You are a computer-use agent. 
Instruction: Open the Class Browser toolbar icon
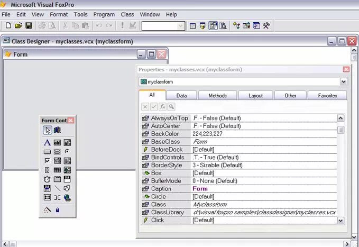coord(236,25)
